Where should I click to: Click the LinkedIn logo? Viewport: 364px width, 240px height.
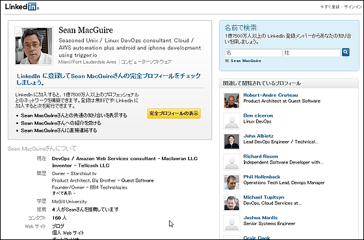pos(22,6)
